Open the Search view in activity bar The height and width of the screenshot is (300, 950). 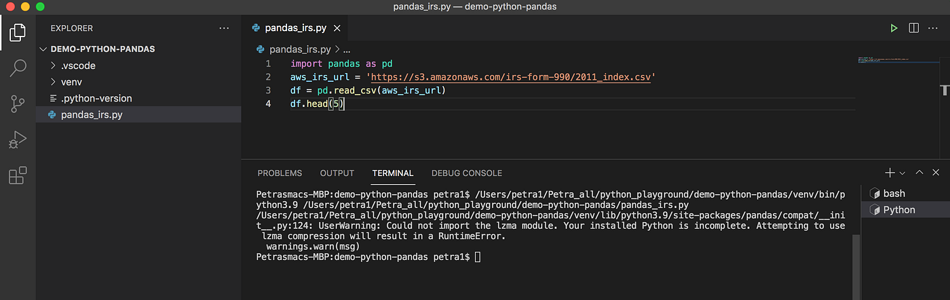point(18,67)
